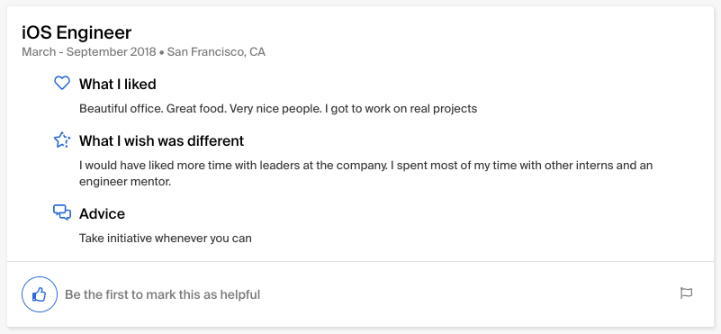Click the thumbs-up helpful button
This screenshot has width=721, height=334.
click(40, 294)
